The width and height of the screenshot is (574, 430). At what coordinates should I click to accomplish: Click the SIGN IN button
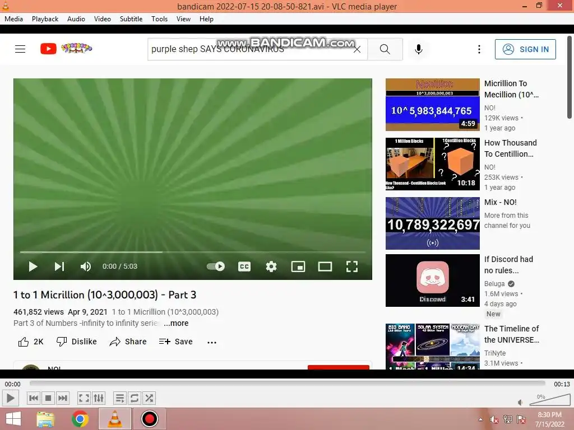coord(525,49)
